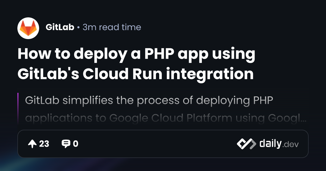Open comments with the speech bubble icon
The image size is (326, 171).
tap(66, 144)
